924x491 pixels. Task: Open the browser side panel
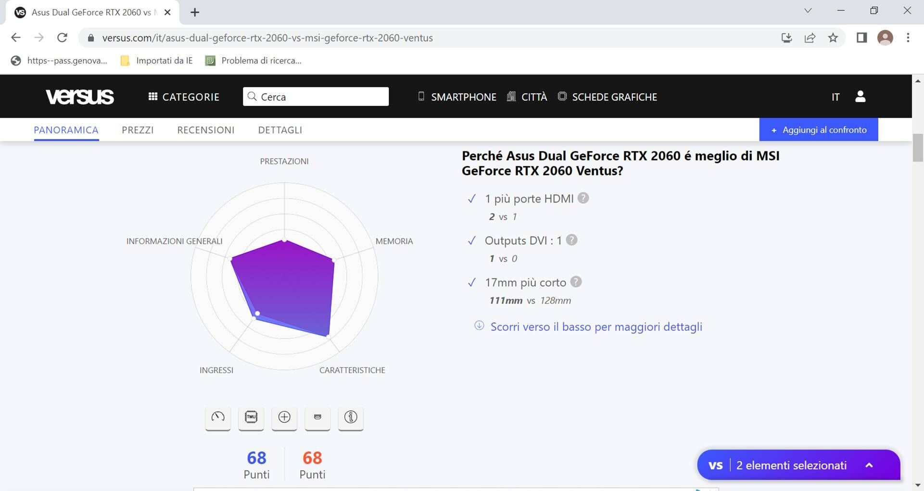coord(861,38)
